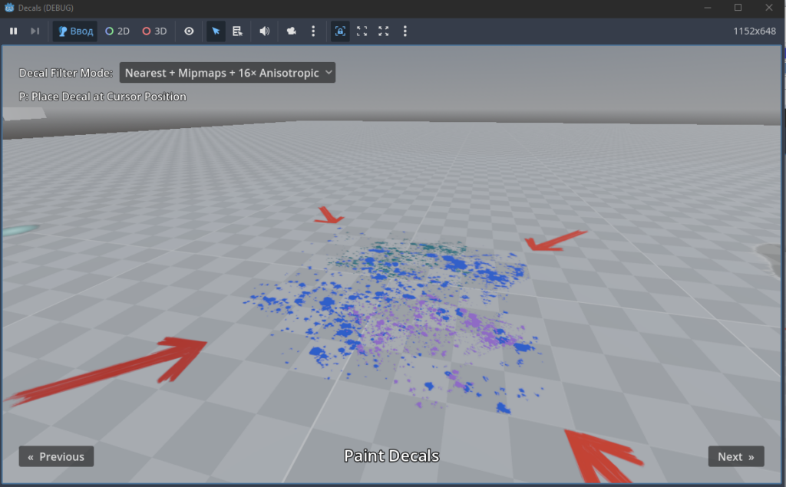The width and height of the screenshot is (786, 487).
Task: Click the Next button
Action: click(736, 456)
